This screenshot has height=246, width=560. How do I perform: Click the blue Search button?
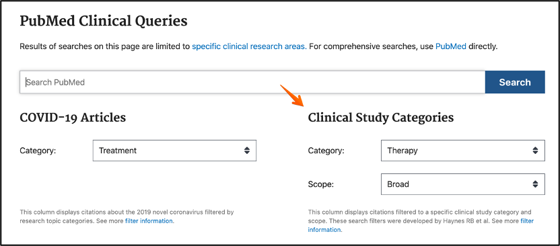[x=515, y=82]
